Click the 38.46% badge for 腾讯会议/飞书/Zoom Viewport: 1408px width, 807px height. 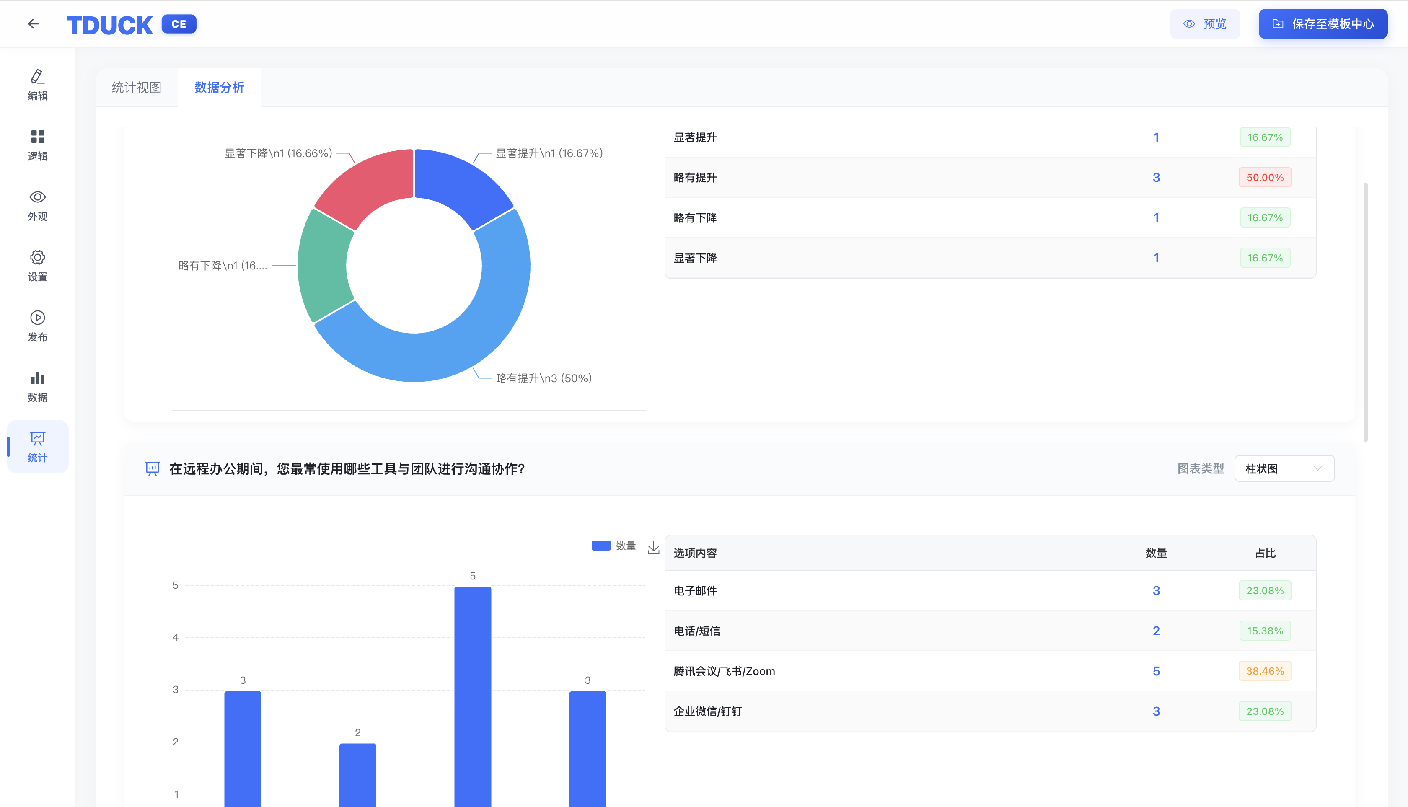point(1265,671)
